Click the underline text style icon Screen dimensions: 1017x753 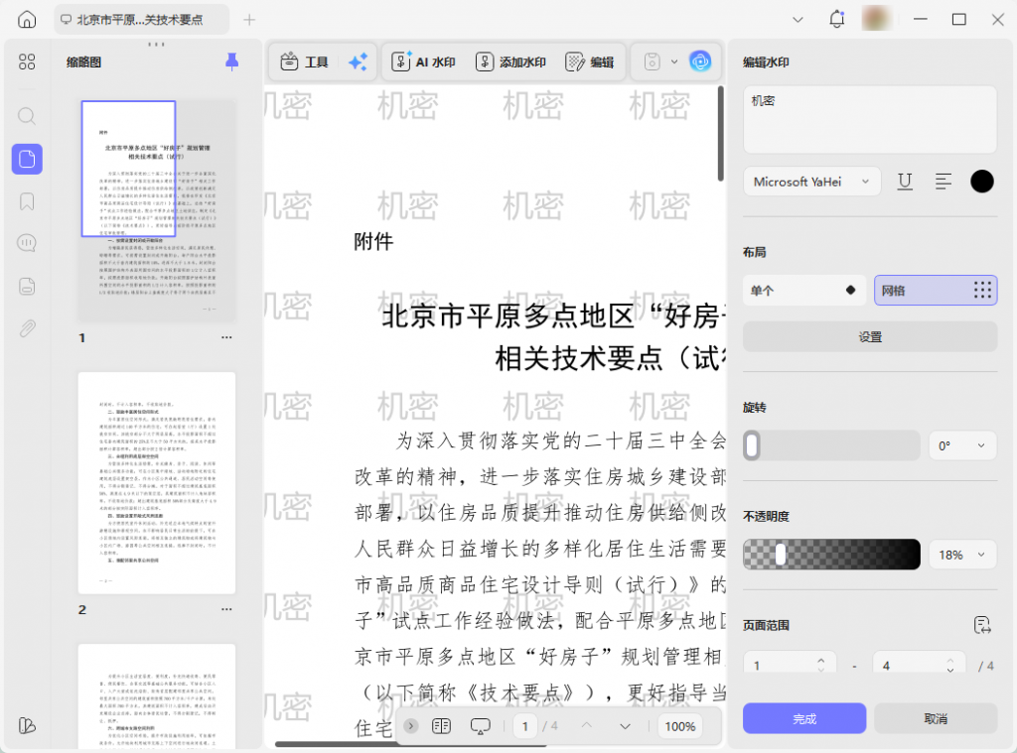[x=905, y=182]
